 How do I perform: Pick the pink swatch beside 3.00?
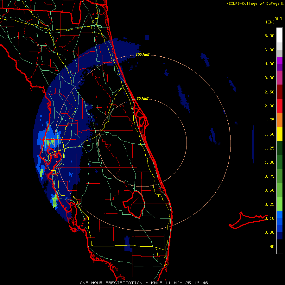[x=280, y=78]
